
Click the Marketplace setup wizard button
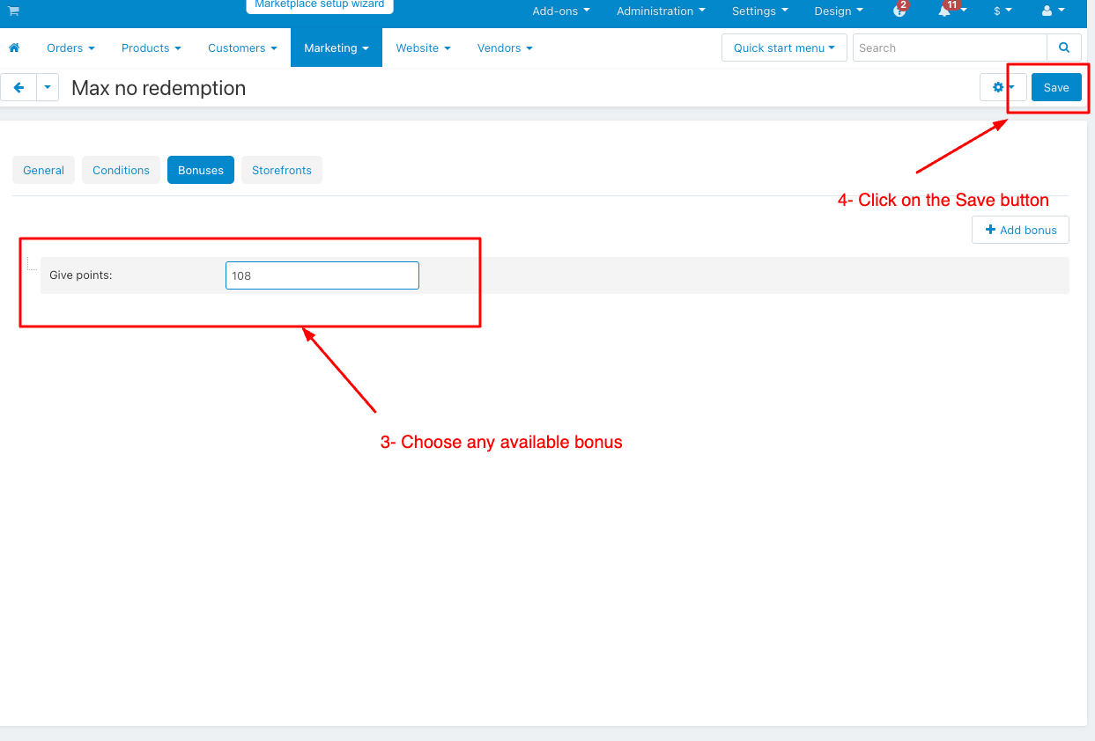point(319,5)
